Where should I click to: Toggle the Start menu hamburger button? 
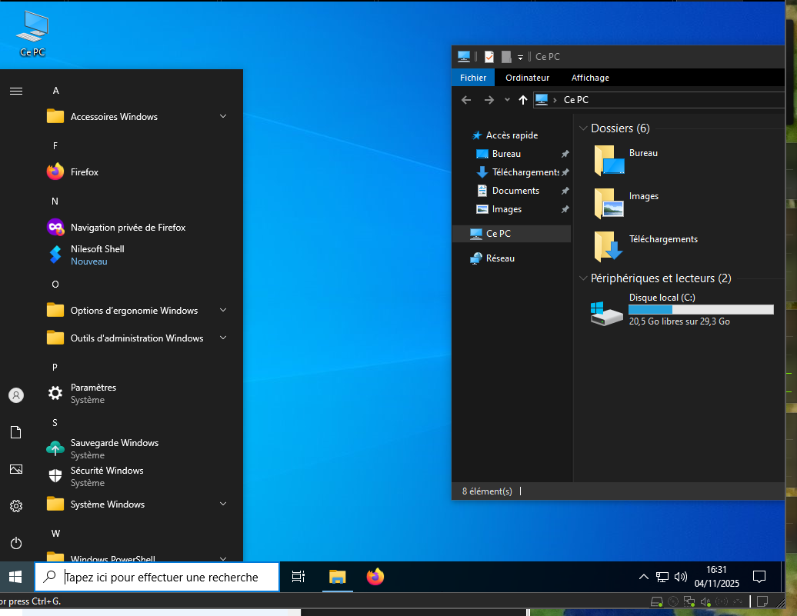click(16, 91)
